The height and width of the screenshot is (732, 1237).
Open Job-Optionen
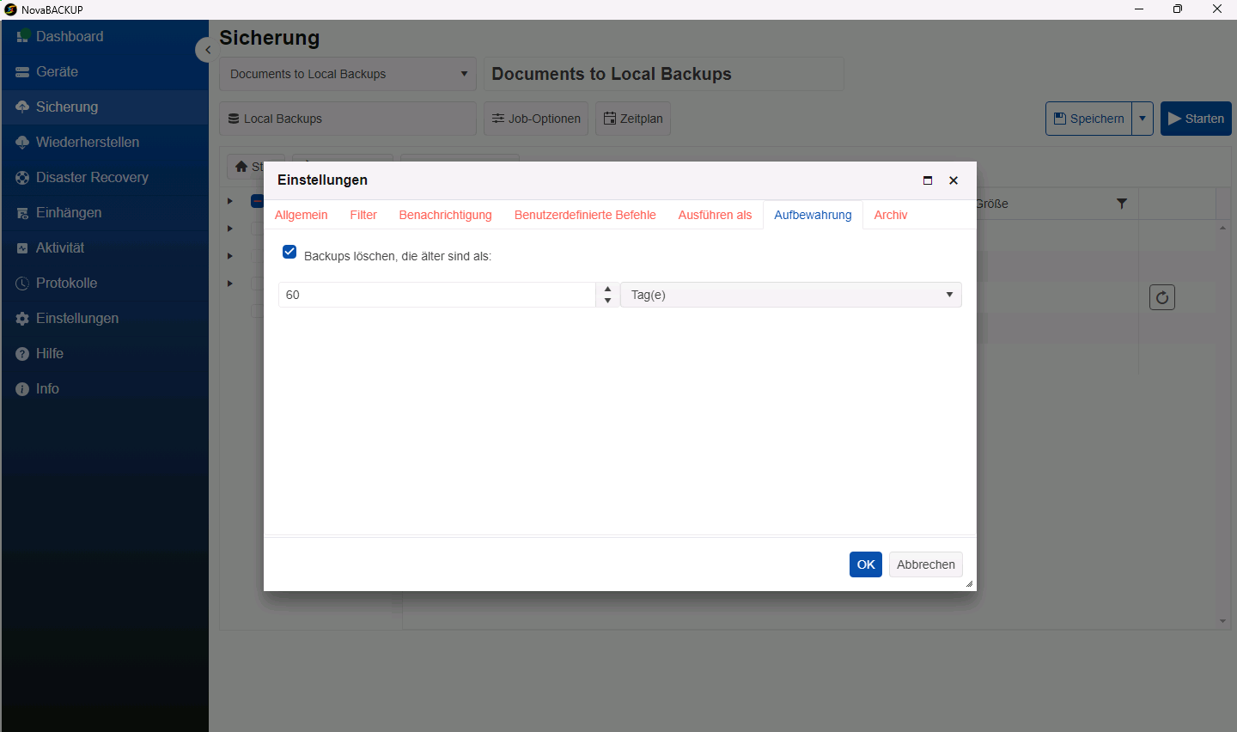536,119
